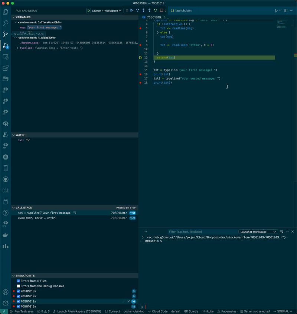Select the Step Over debug icon
297x314 pixels.
[x=138, y=11]
